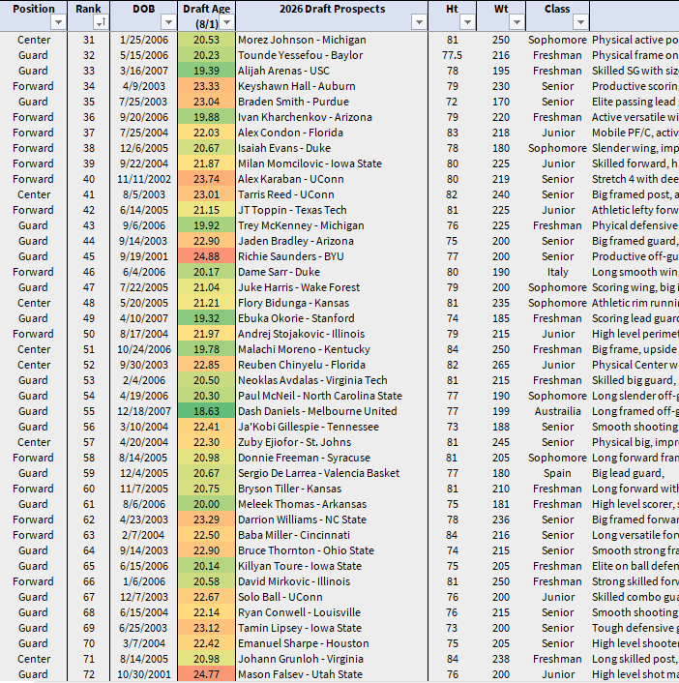This screenshot has width=679, height=683.
Task: Select cell Reuben Chinyelu - Florida
Action: click(332, 365)
